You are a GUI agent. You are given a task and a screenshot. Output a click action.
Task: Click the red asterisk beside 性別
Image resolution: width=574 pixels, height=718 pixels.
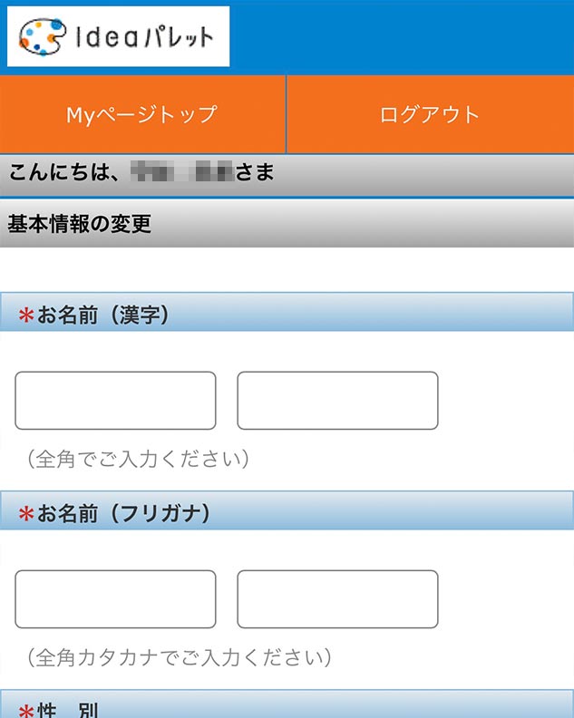click(25, 710)
